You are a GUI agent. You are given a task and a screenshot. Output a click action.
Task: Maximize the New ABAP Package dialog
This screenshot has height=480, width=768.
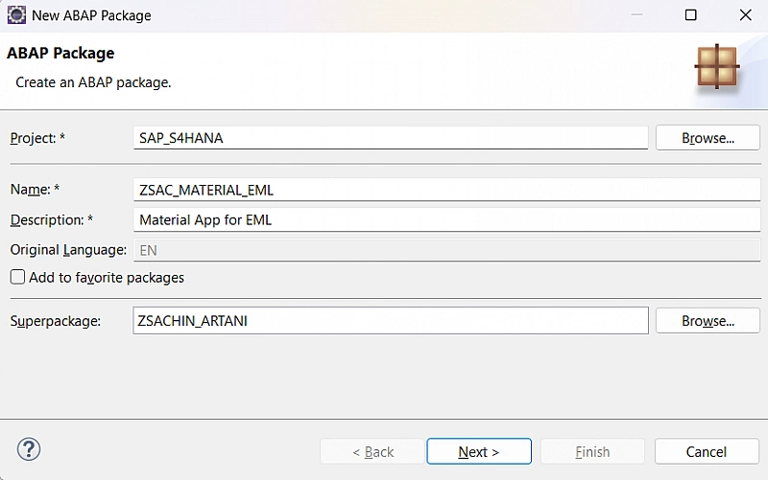click(x=690, y=15)
